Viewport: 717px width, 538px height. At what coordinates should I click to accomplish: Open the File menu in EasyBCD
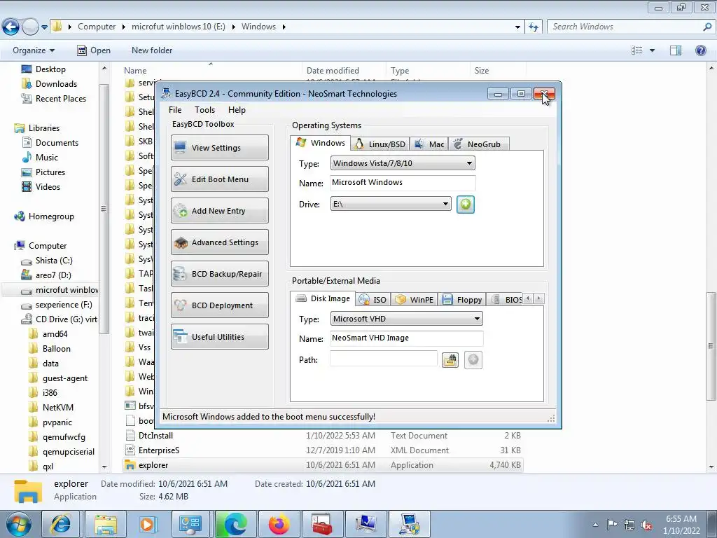pos(174,110)
